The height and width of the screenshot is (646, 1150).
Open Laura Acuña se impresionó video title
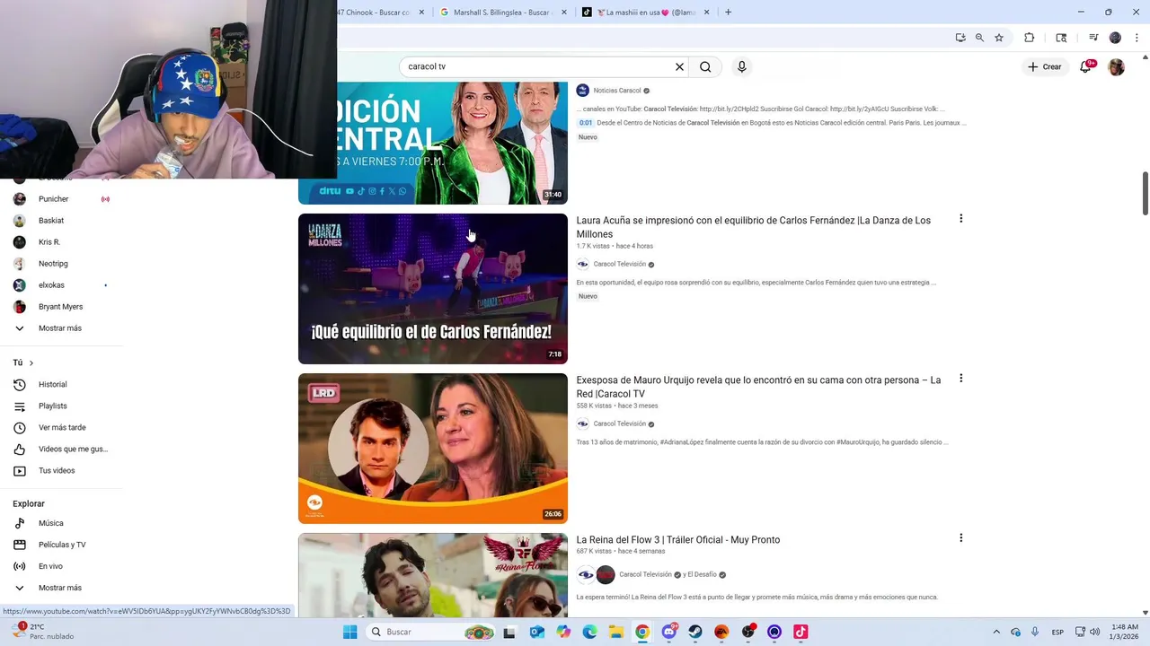pyautogui.click(x=753, y=227)
